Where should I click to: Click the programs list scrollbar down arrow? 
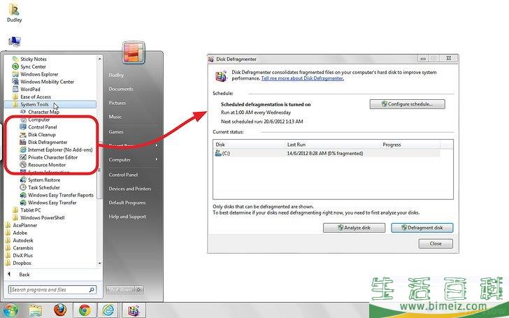click(100, 263)
